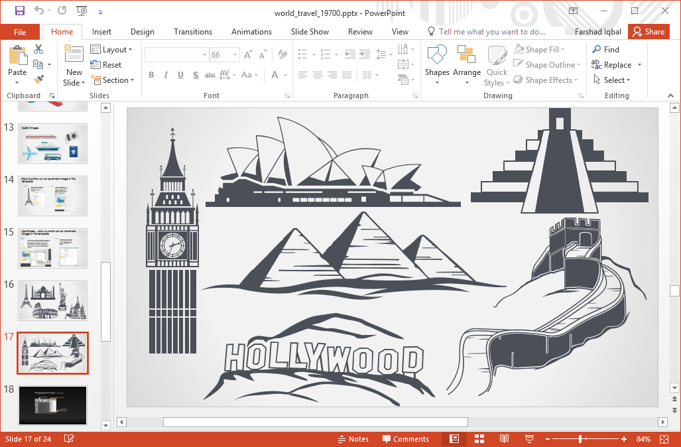
Task: Select slide 16 thumbnail
Action: click(x=52, y=300)
